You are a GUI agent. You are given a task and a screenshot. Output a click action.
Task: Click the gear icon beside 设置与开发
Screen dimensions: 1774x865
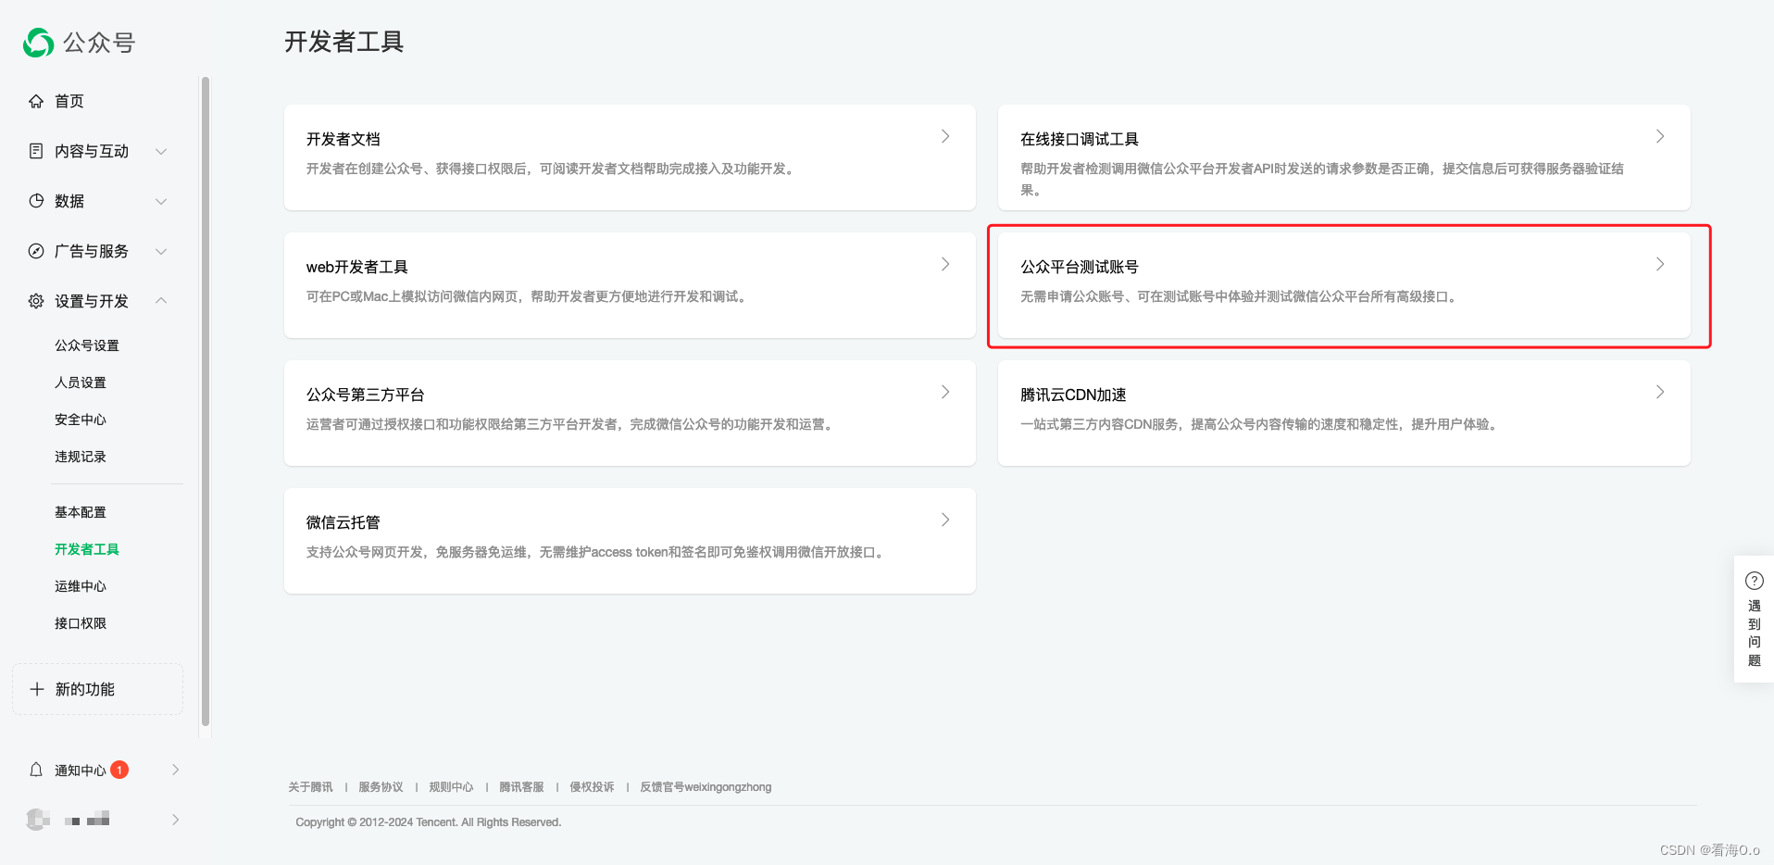[x=36, y=301]
